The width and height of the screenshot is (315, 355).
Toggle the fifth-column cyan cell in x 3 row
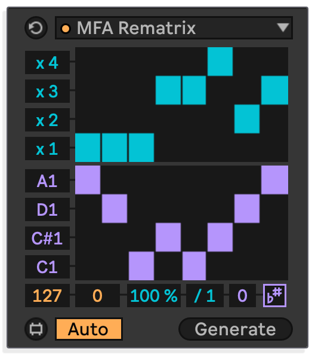point(194,90)
